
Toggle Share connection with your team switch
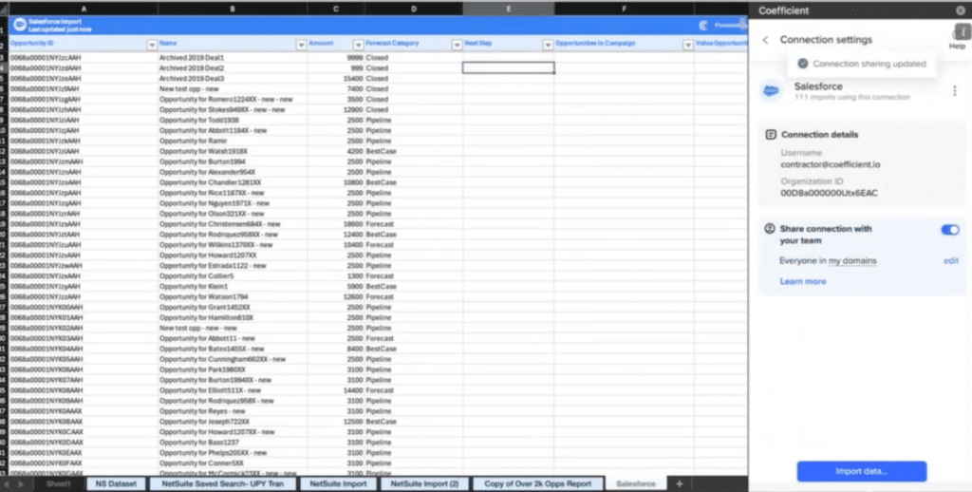[949, 230]
